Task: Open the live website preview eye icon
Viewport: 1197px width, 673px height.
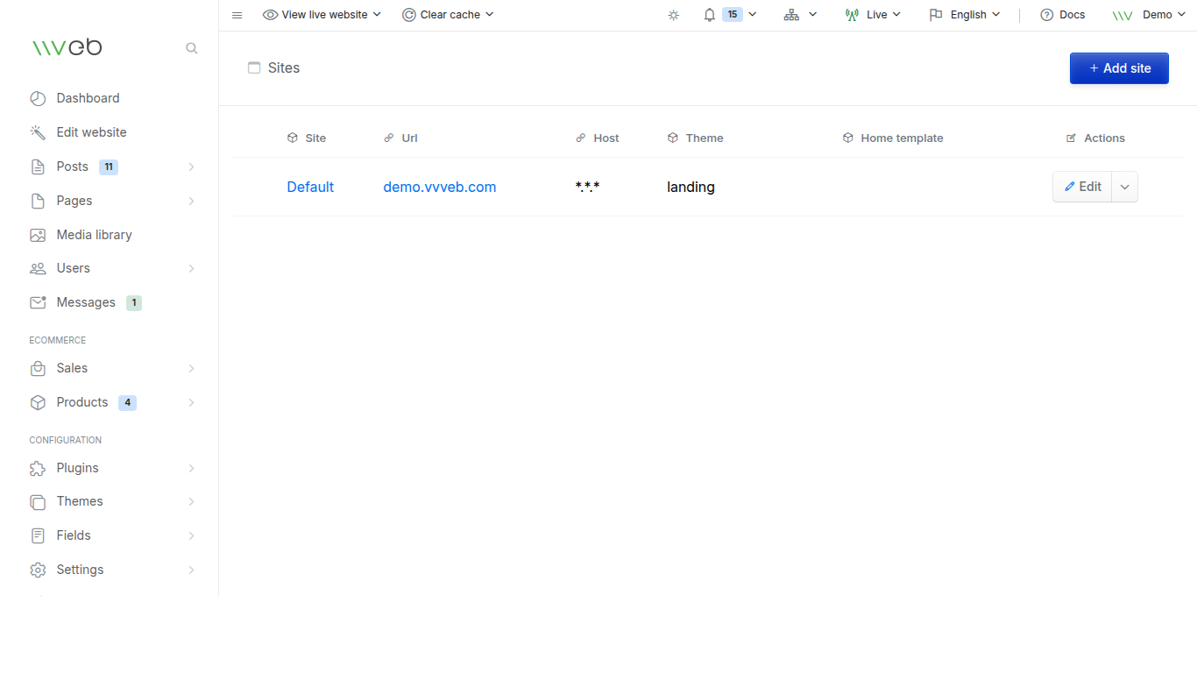Action: [x=270, y=14]
